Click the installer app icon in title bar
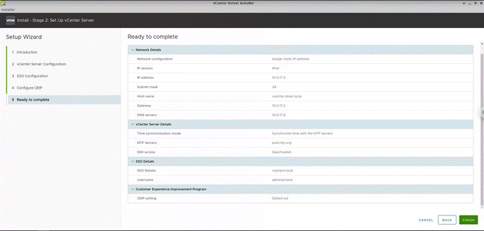This screenshot has width=484, height=231. click(3, 3)
